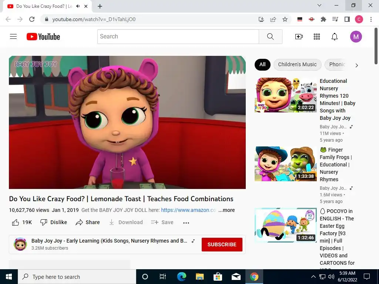Open the purple M account avatar
Screen dimensions: 379x284
356,37
